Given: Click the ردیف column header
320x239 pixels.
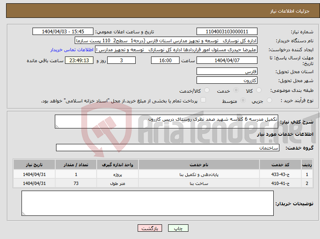Looking at the screenshot, I should click(x=307, y=165).
